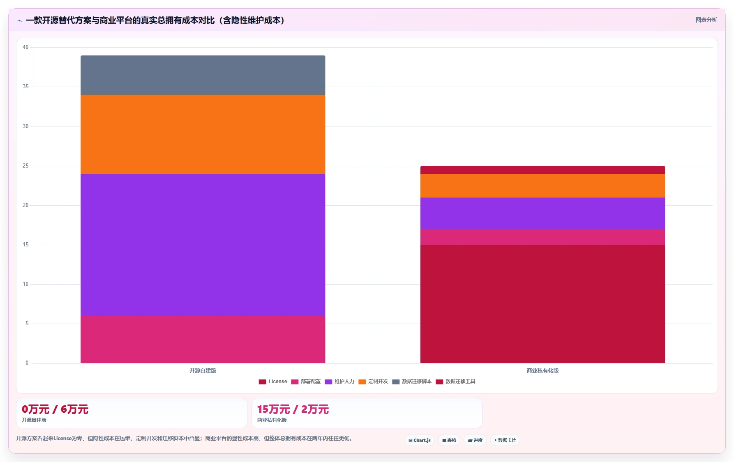The image size is (734, 462).
Task: Click the small chart icon before the title
Action: [19, 21]
